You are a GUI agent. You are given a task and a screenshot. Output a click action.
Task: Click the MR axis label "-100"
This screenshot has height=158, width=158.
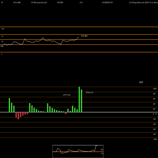pyautogui.click(x=155, y=139)
